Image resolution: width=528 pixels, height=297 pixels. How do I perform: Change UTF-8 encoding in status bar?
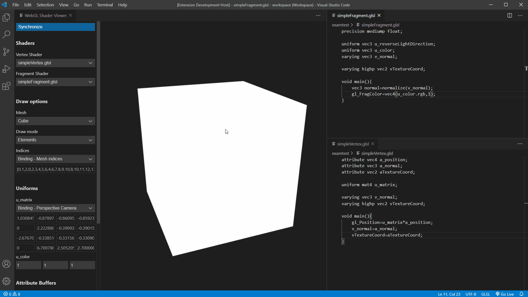pos(471,294)
